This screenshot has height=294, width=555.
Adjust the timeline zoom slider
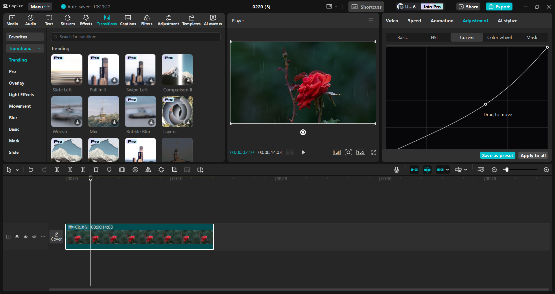(506, 170)
